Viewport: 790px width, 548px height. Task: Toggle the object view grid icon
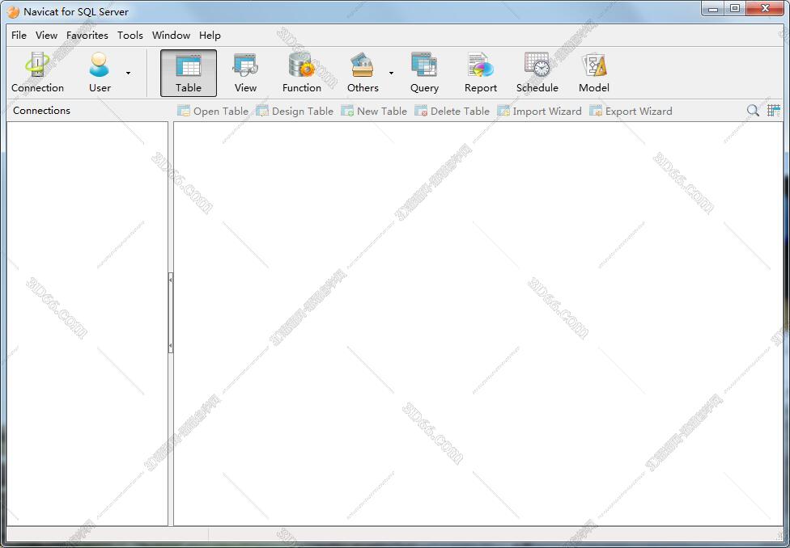coord(773,110)
